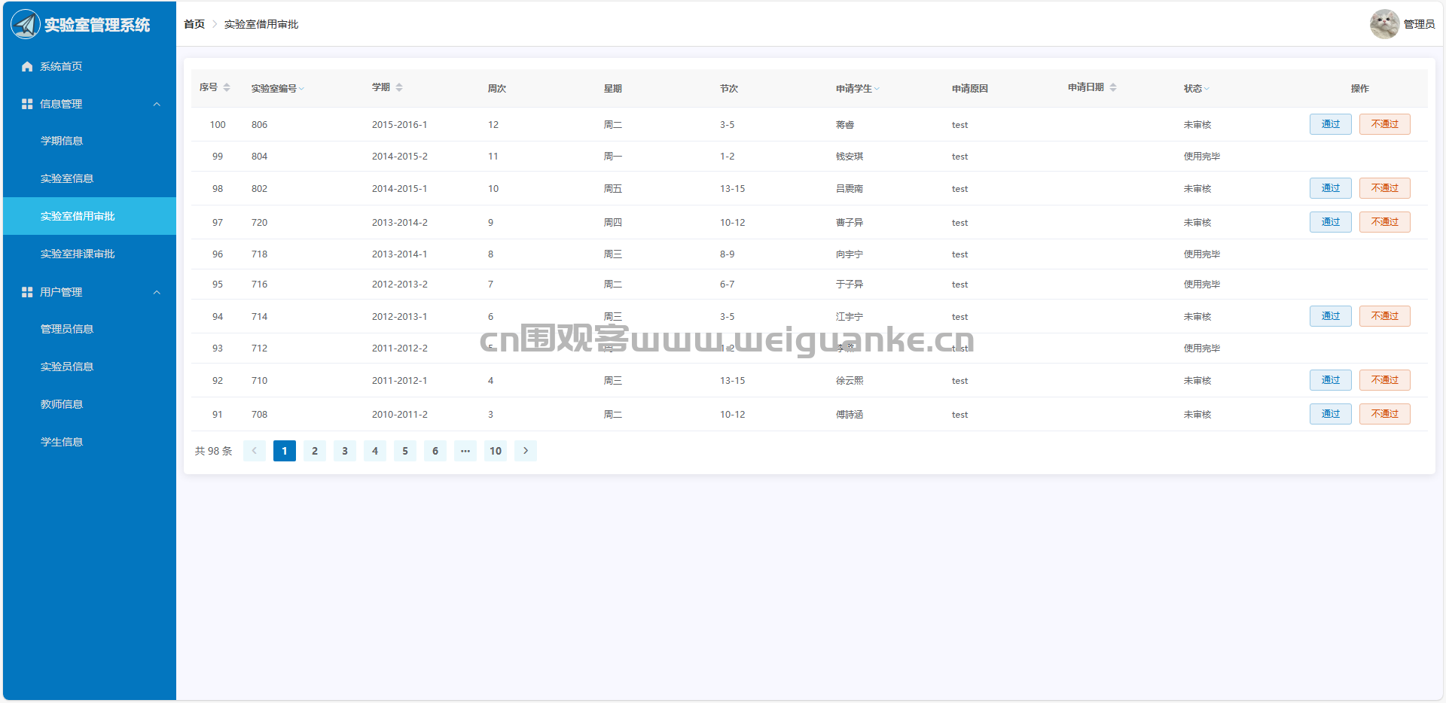Go to next page with right arrow
This screenshot has width=1446, height=703.
coord(526,451)
